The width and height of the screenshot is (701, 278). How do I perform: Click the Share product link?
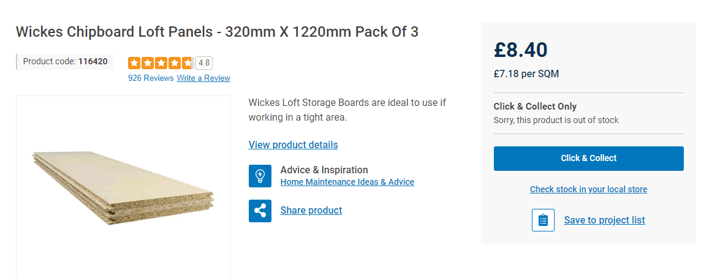(x=311, y=211)
